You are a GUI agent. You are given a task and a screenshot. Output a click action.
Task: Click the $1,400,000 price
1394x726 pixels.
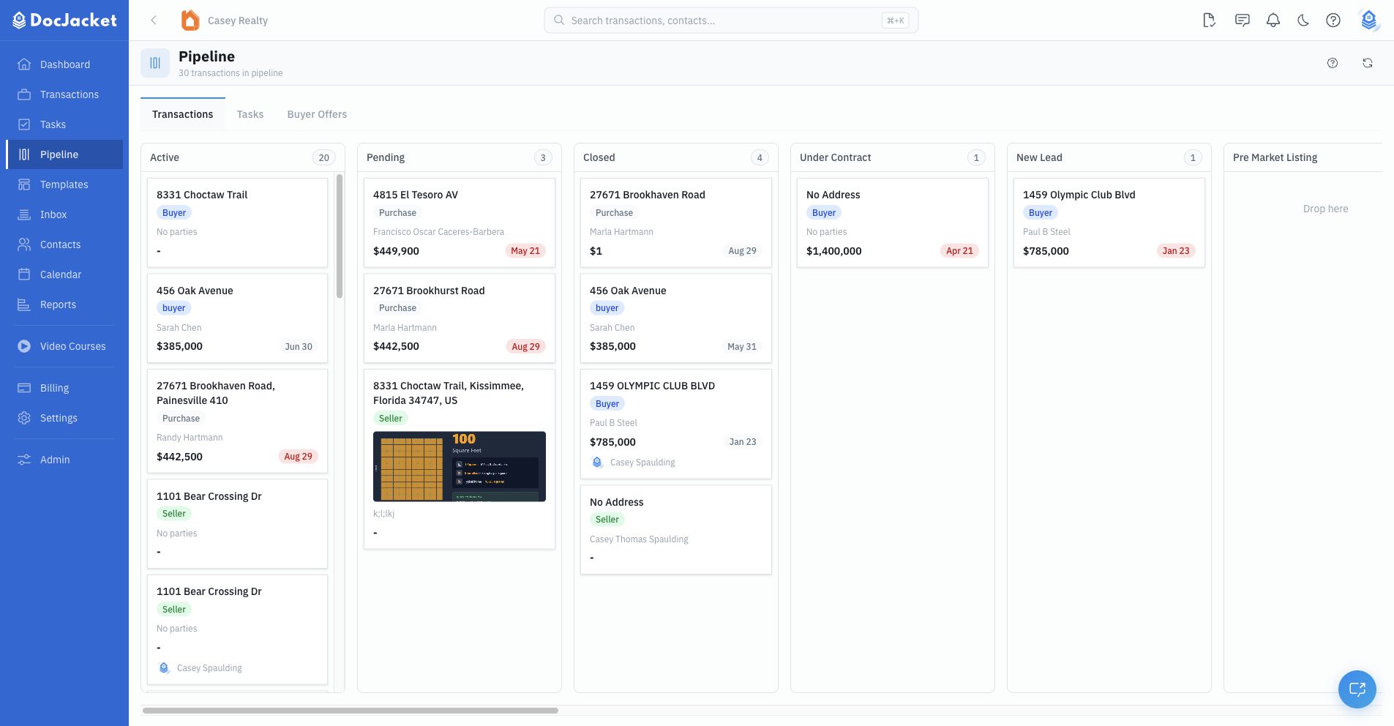(833, 251)
